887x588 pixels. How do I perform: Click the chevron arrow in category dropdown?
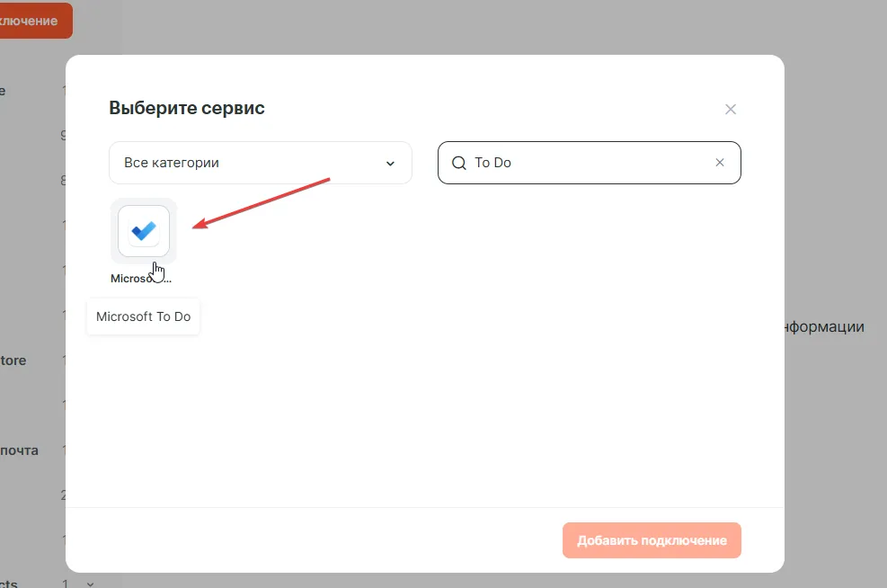tap(390, 164)
